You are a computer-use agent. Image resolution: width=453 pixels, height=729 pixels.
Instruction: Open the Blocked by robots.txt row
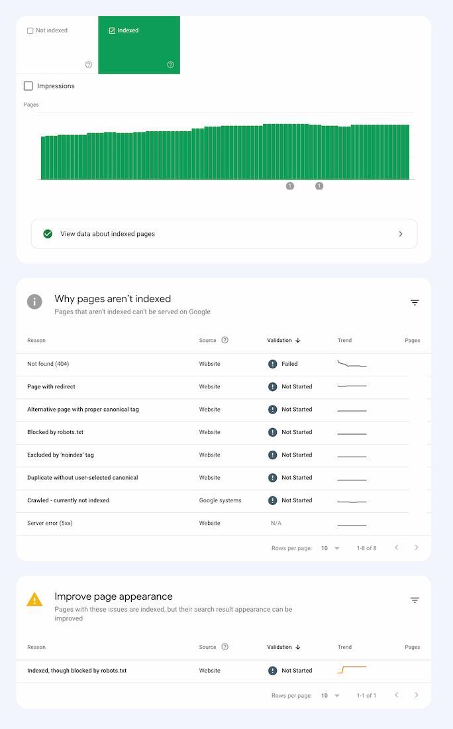223,432
